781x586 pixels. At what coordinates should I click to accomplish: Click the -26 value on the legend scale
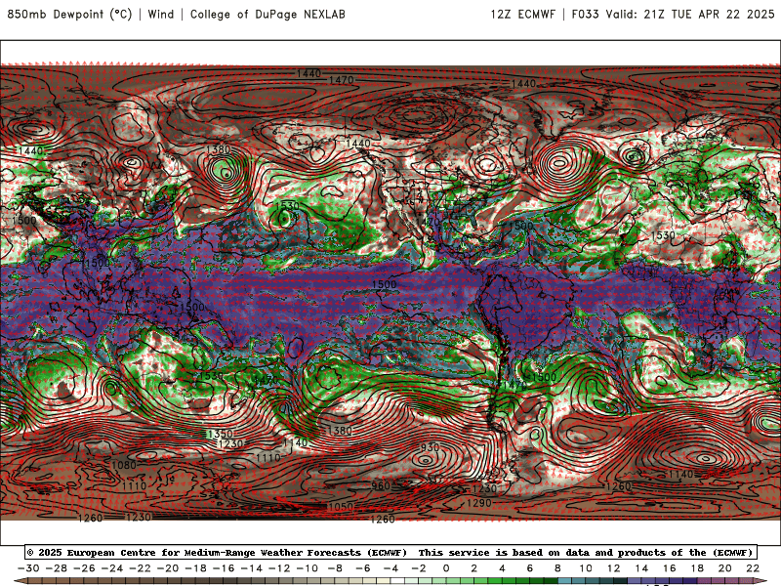[84, 568]
